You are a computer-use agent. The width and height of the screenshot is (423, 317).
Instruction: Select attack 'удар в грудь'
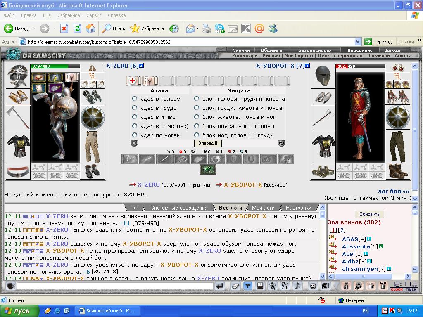click(x=135, y=108)
